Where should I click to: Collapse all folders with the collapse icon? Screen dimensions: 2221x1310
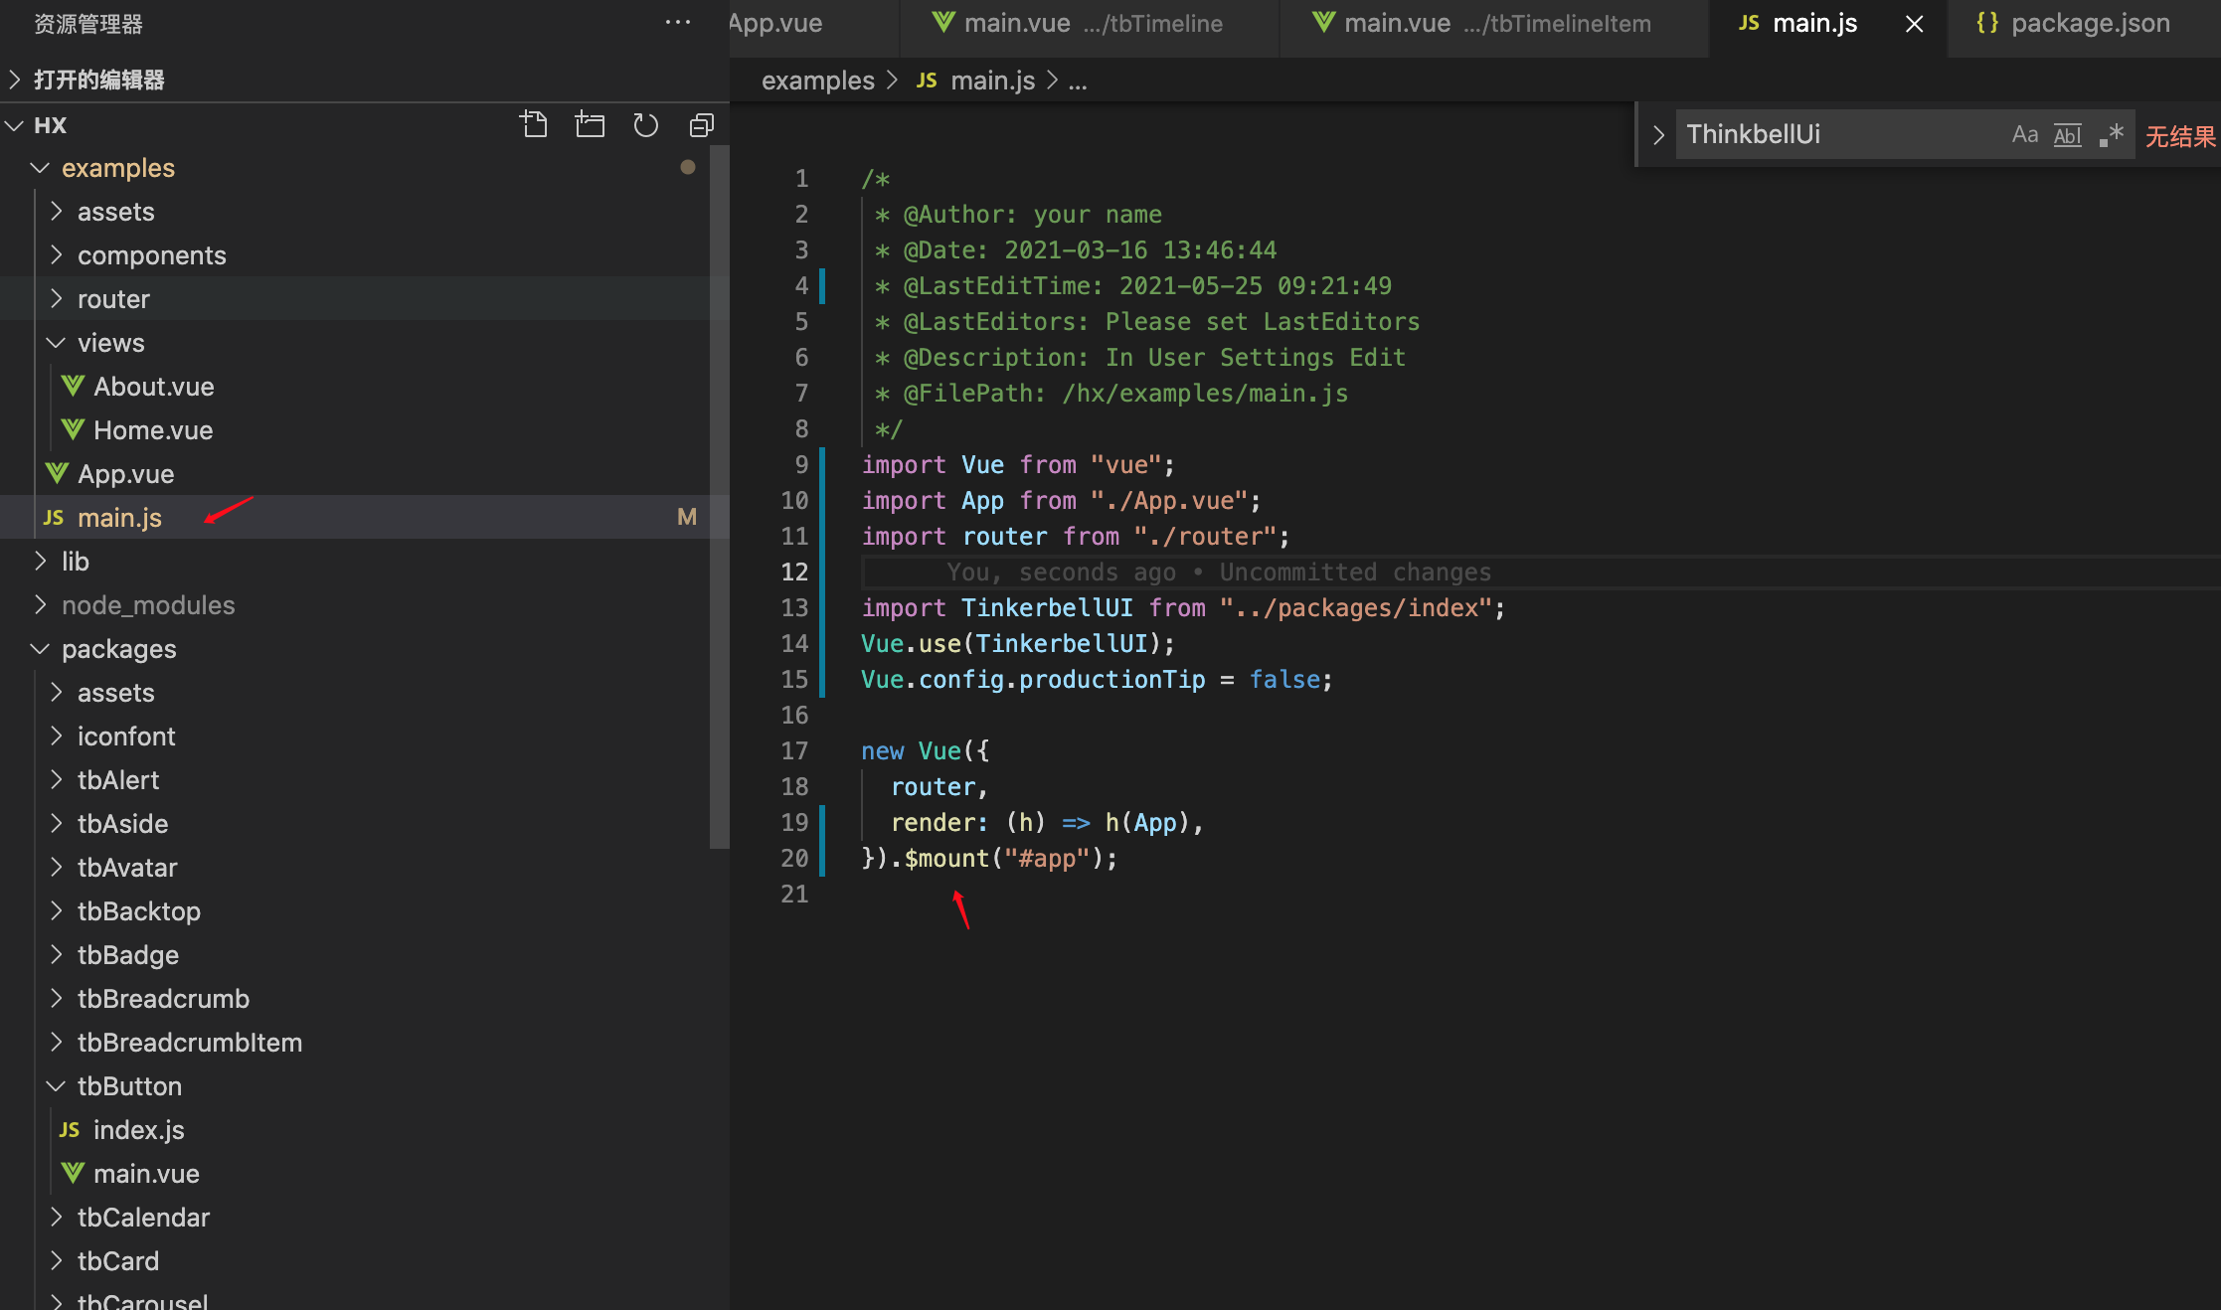[702, 124]
